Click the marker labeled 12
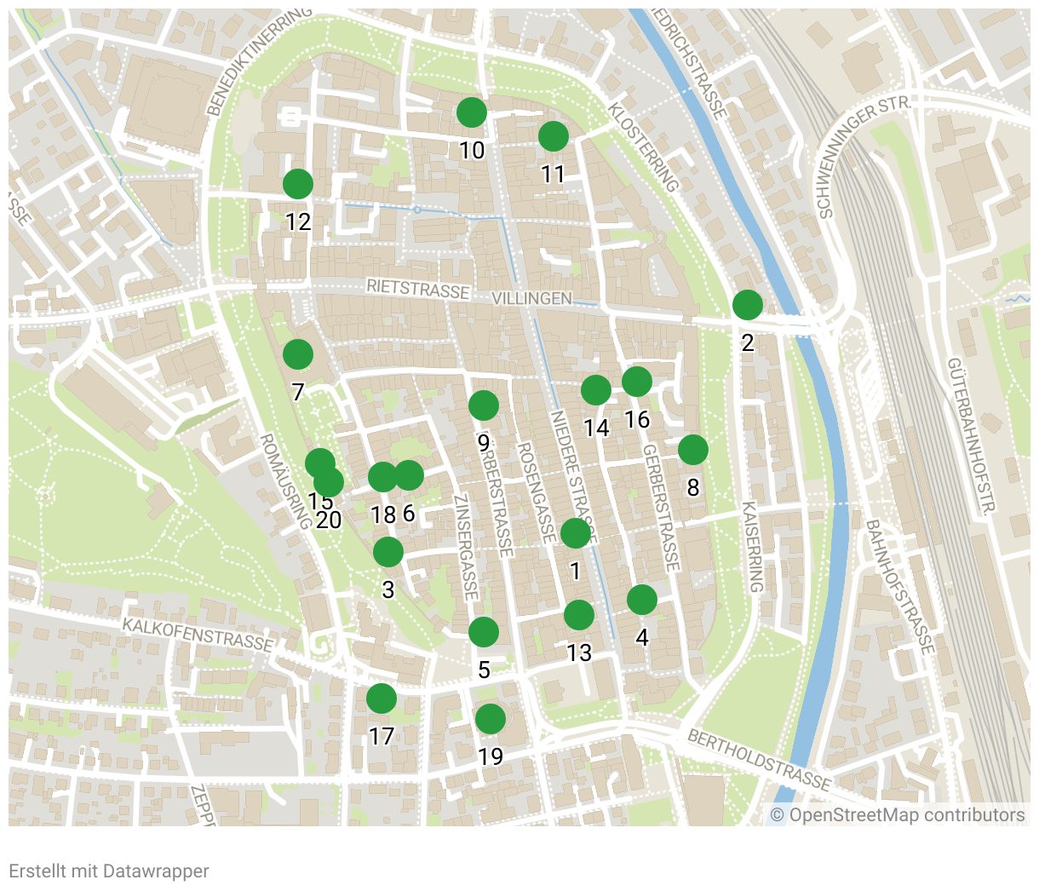Image resolution: width=1039 pixels, height=891 pixels. pos(298,184)
